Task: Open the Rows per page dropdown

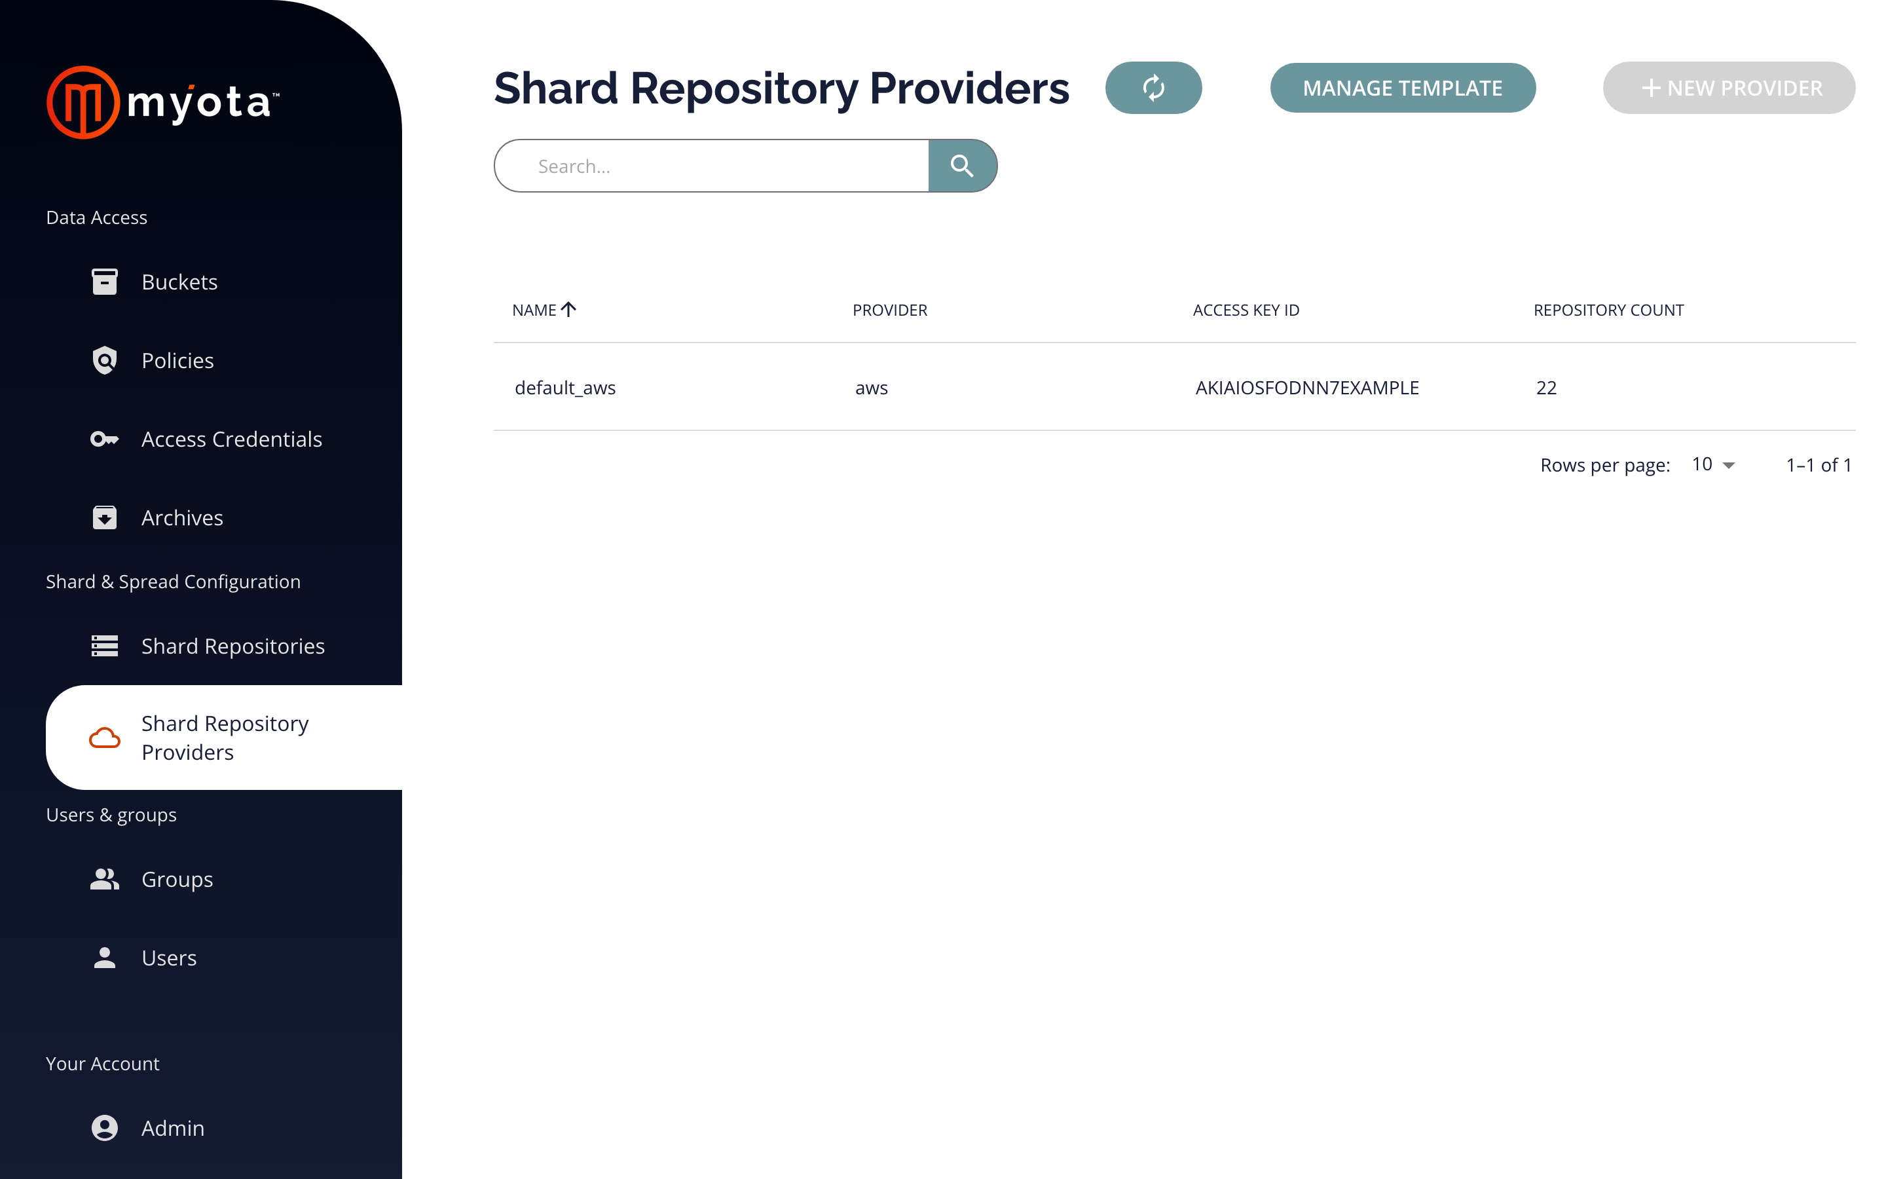Action: (1713, 465)
